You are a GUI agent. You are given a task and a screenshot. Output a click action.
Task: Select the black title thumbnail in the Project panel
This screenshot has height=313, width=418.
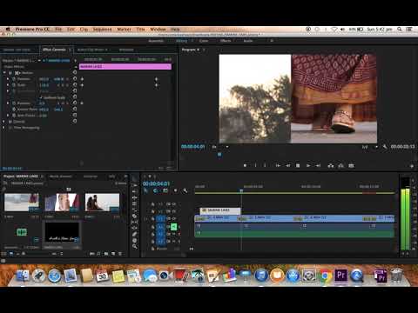[62, 232]
